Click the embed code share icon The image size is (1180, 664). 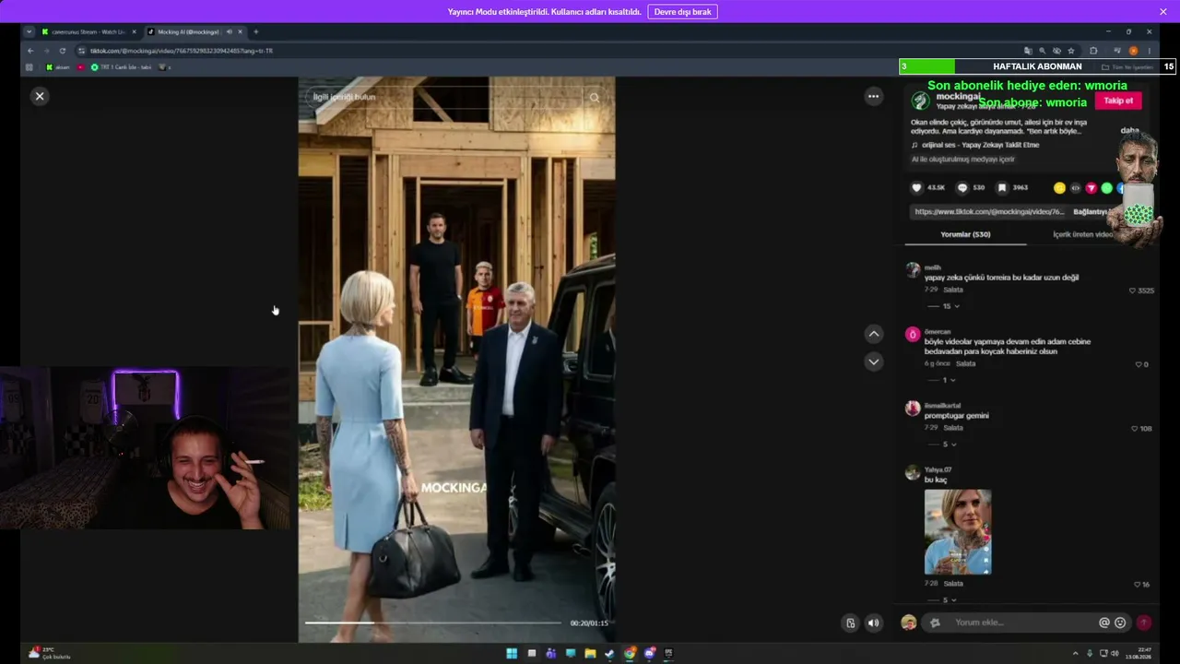1075,188
